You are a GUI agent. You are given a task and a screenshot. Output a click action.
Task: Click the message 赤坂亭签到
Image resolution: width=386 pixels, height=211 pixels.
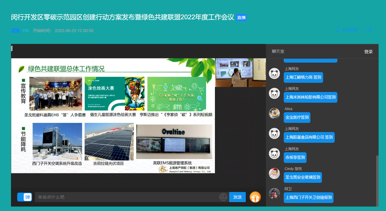[295, 158]
